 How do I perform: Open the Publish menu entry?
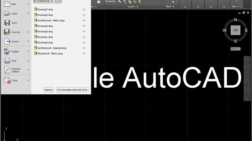pos(16,51)
